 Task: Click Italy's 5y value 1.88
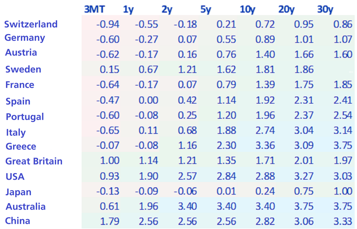(226, 130)
